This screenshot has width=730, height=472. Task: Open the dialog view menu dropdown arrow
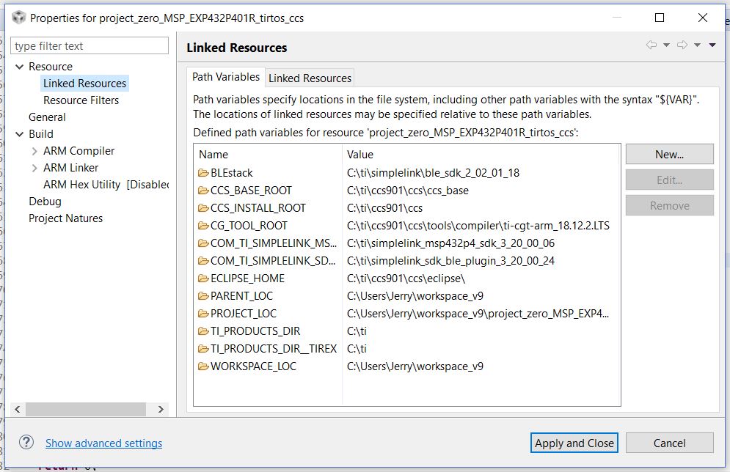(x=712, y=45)
